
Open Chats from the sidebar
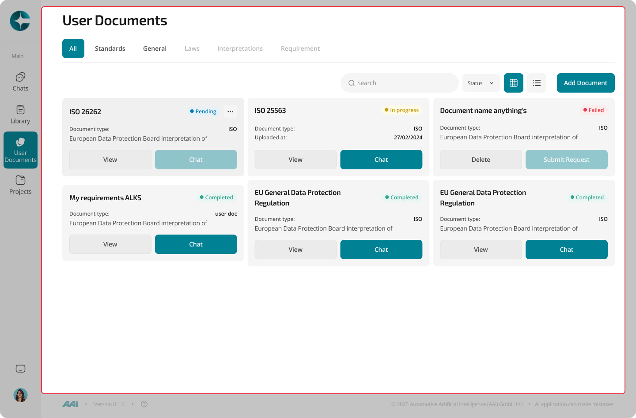point(20,82)
